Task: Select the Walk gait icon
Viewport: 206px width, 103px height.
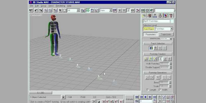Action: (160, 59)
